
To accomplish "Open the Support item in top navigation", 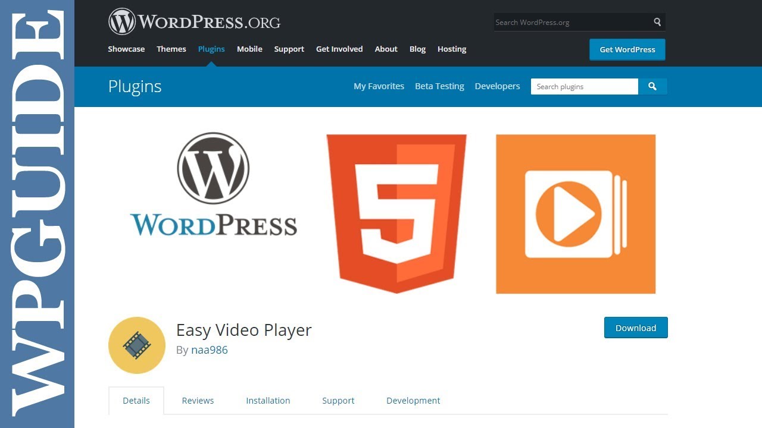I will [x=289, y=49].
